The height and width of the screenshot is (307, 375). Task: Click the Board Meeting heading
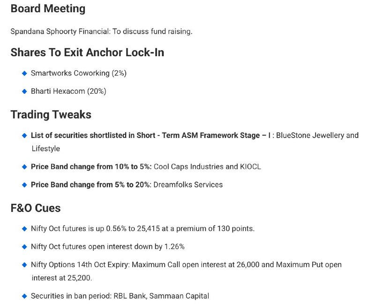tap(48, 8)
